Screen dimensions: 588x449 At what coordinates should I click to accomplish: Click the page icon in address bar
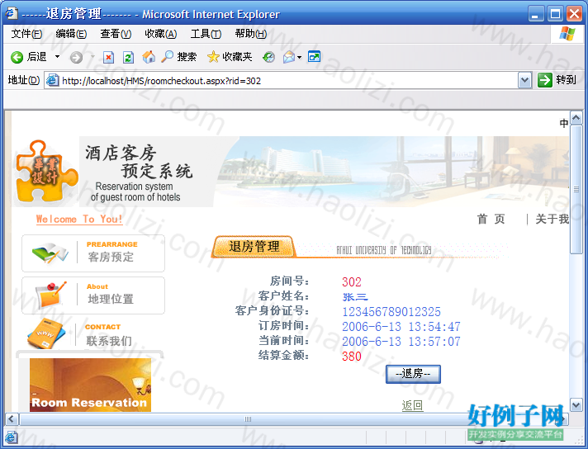[x=53, y=80]
